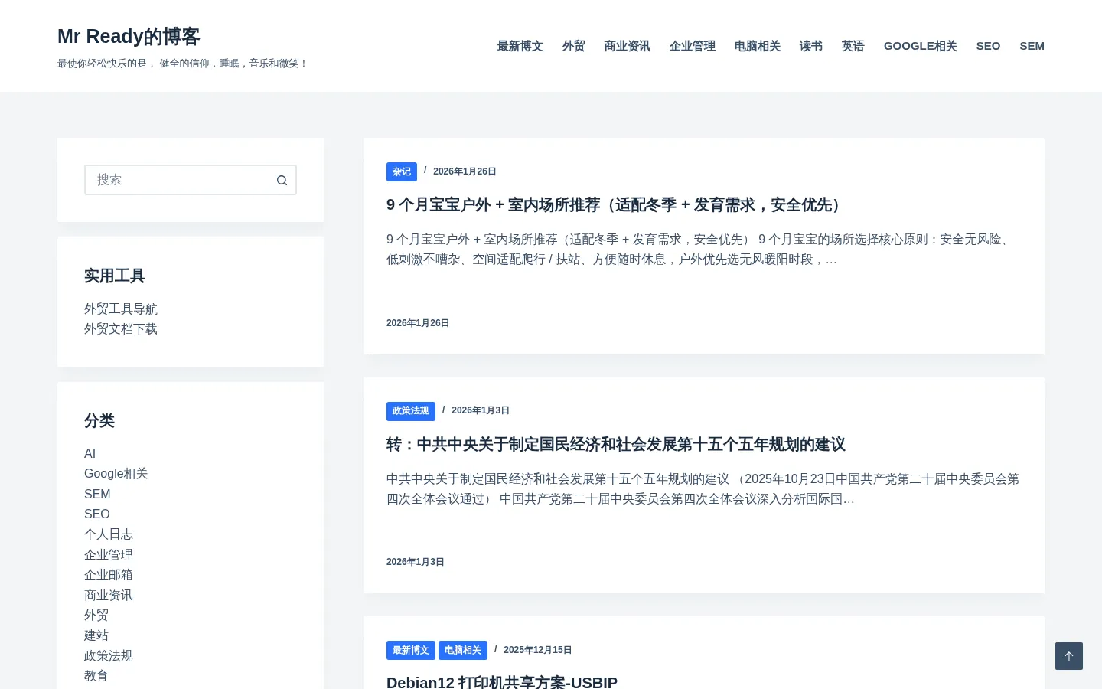Select the SEM category in sidebar
The height and width of the screenshot is (689, 1102).
(97, 494)
